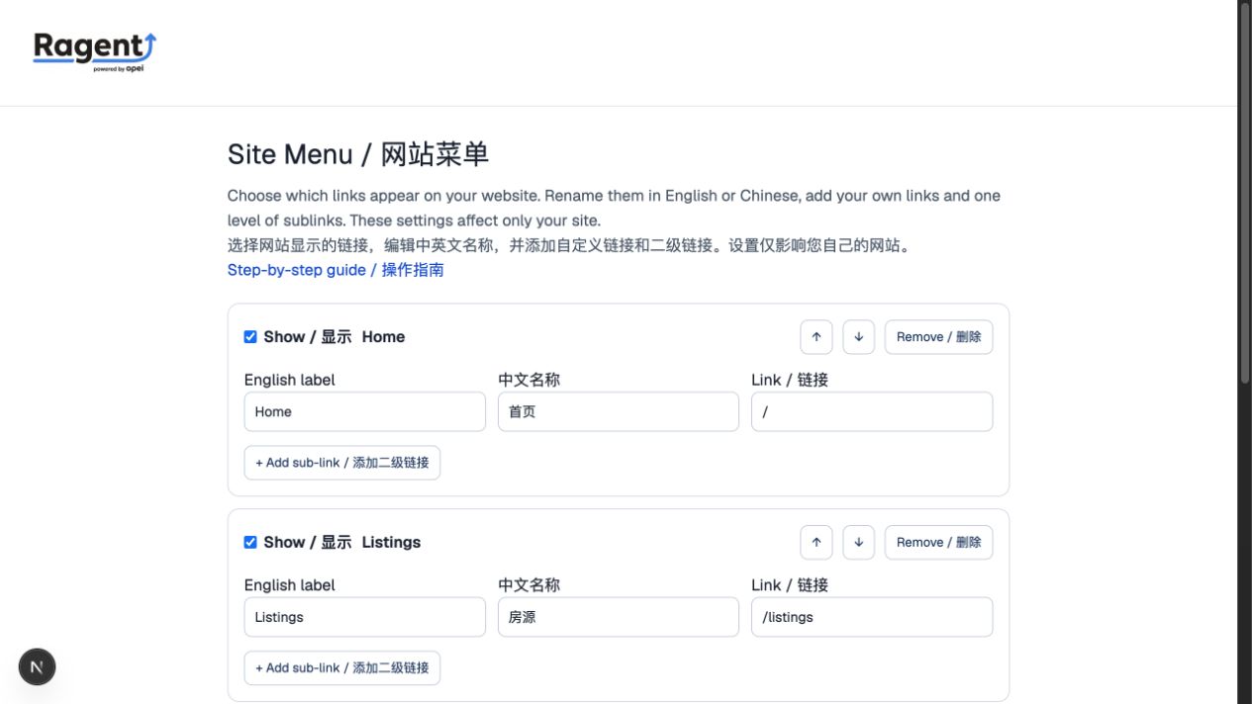Image resolution: width=1252 pixels, height=704 pixels.
Task: Edit the English label field containing Home
Action: point(365,411)
